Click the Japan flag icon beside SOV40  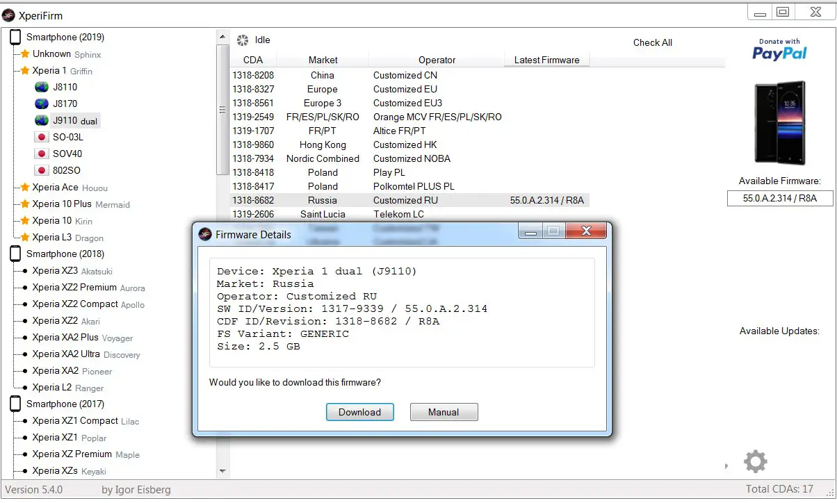(x=41, y=154)
